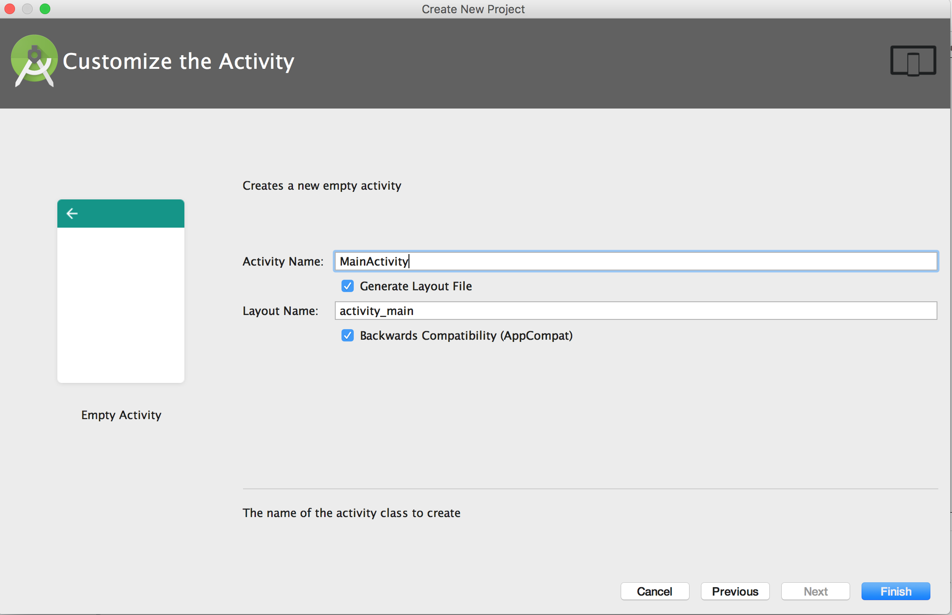
Task: Click the Empty Activity preview thumbnail
Action: 121,291
